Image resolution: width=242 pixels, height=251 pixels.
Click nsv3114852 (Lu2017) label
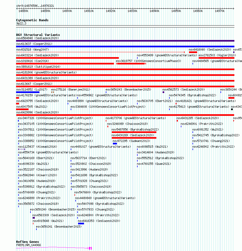(x=32, y=90)
